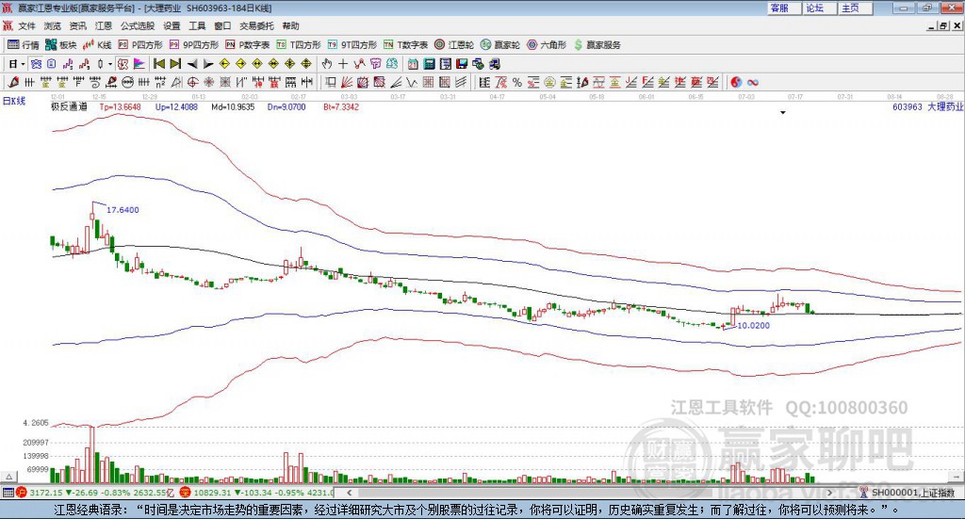Expand the candlestick style dropdown arrow

click(110, 64)
